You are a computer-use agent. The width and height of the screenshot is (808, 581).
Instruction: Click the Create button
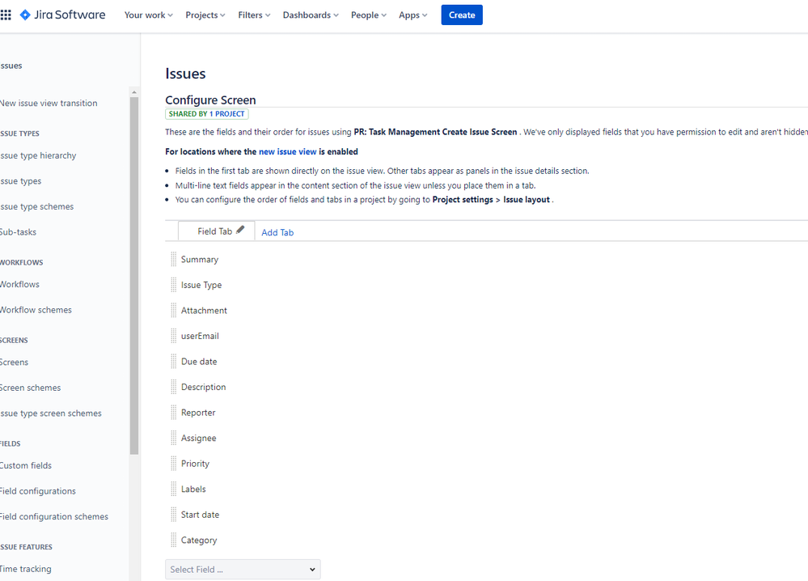click(x=461, y=15)
